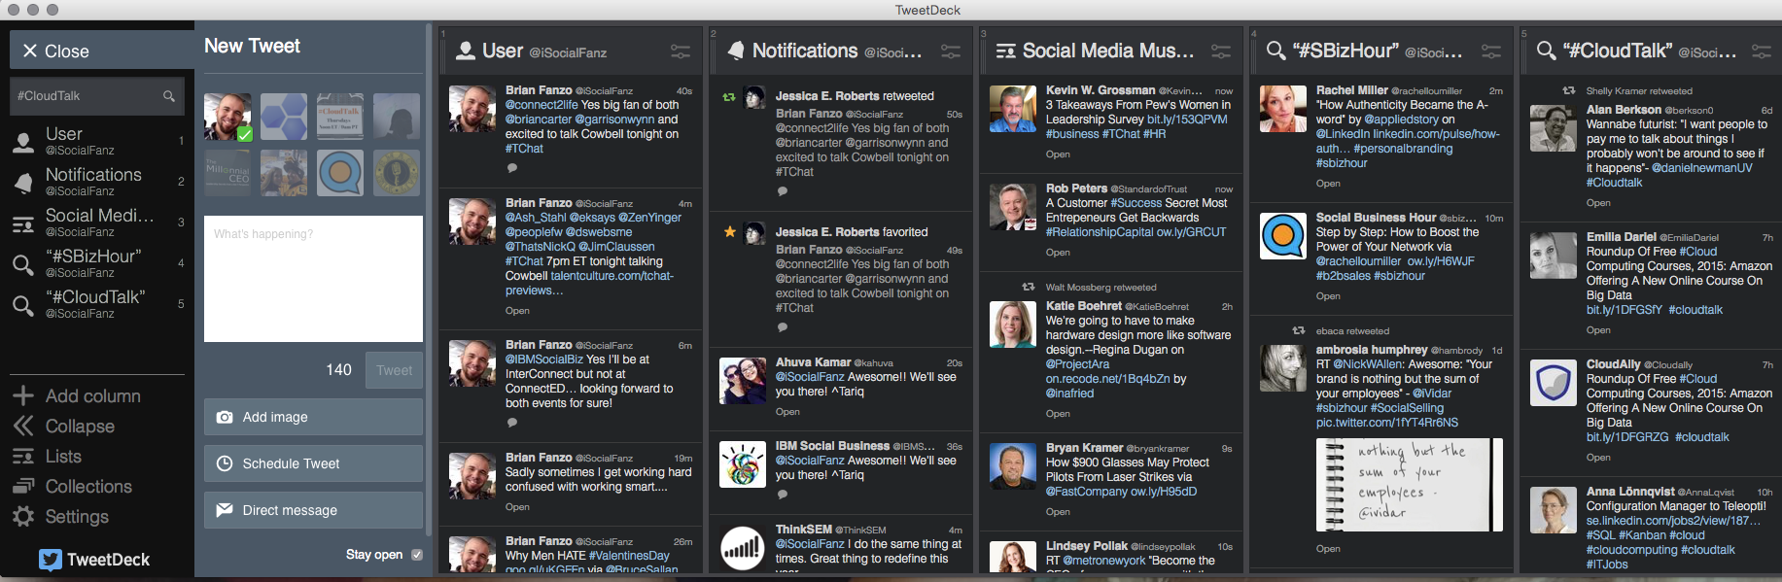The width and height of the screenshot is (1782, 582).
Task: Select the faded portrait account avatar
Action: tap(397, 118)
